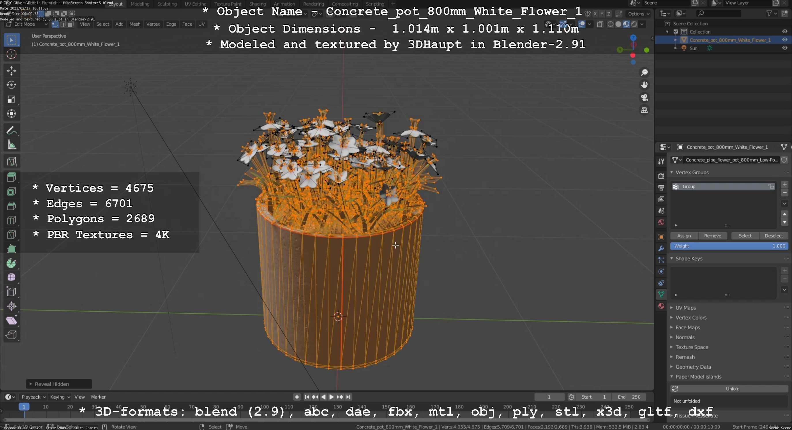Viewport: 792px width, 430px height.
Task: Choose the Smooth tool
Action: (x=12, y=278)
